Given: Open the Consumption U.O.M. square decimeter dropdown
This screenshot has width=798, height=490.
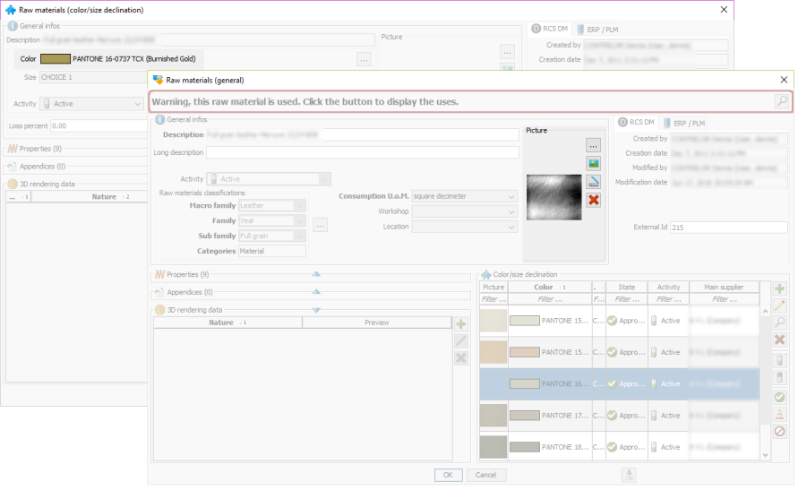Looking at the screenshot, I should coord(511,196).
